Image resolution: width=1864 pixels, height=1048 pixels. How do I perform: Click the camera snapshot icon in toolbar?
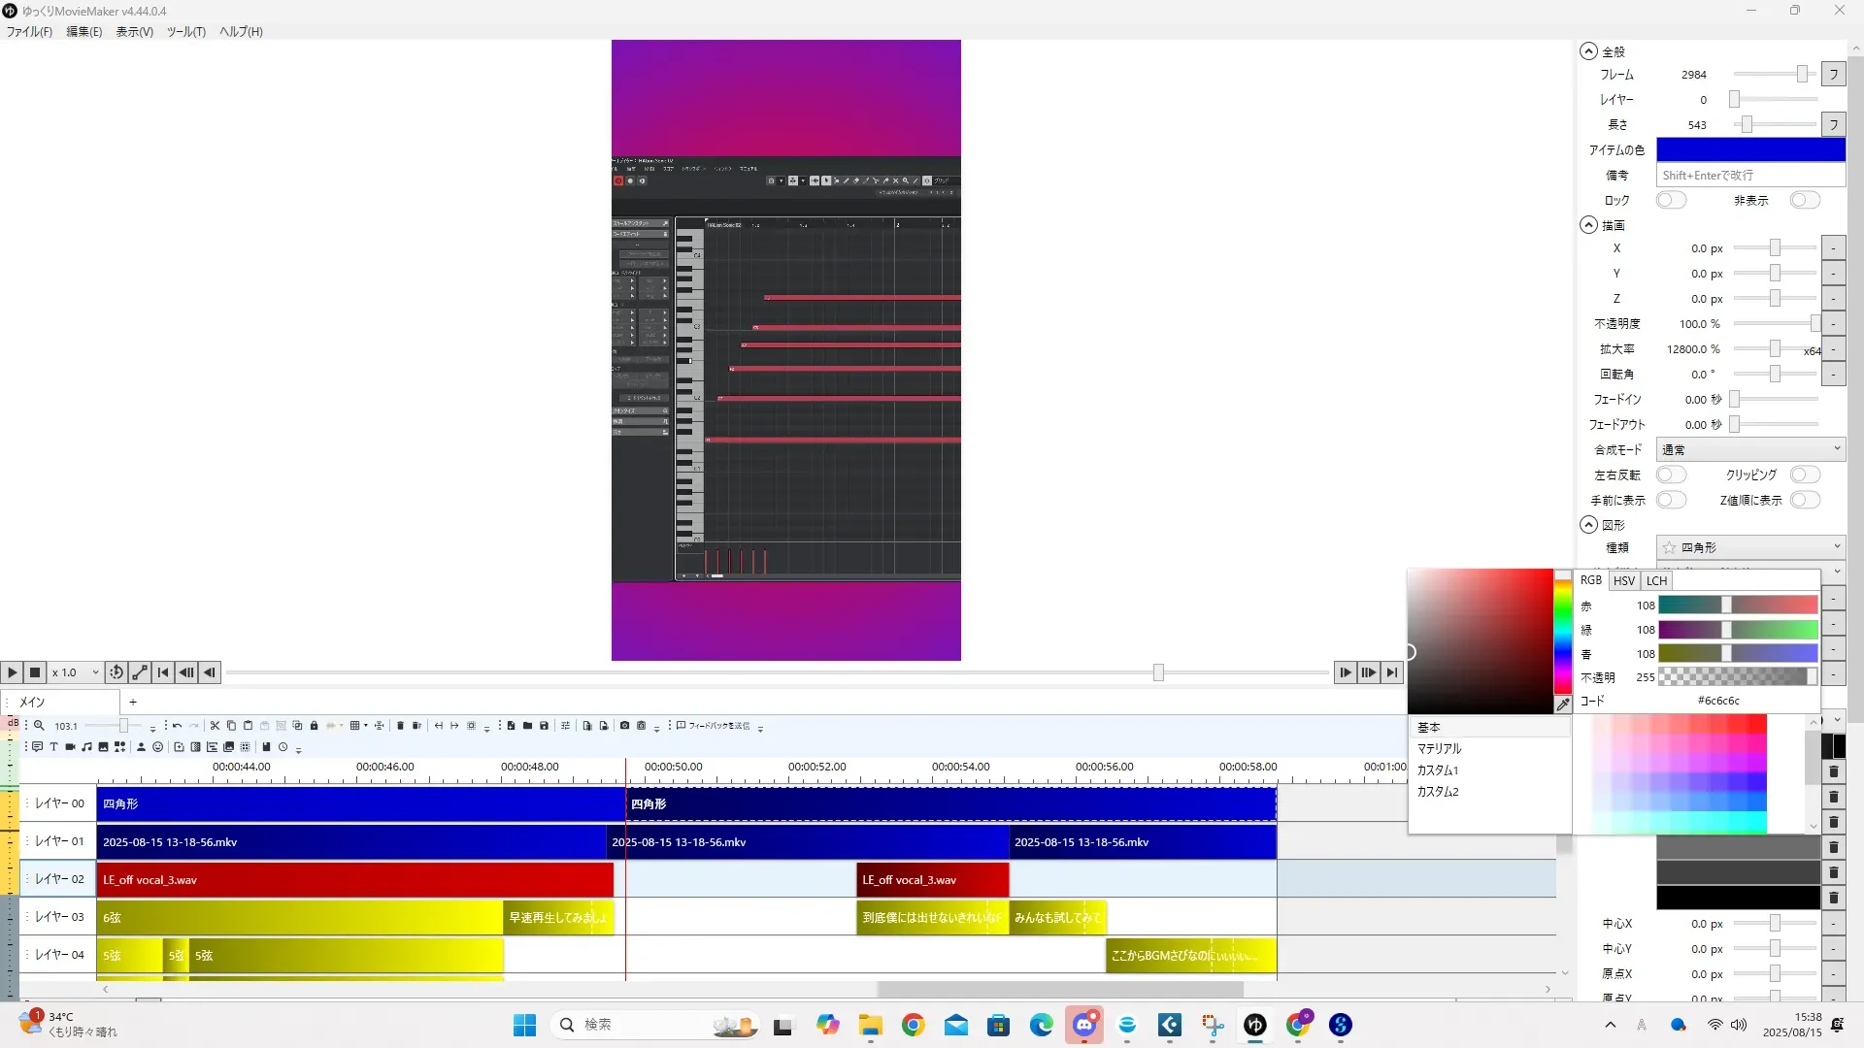[624, 725]
